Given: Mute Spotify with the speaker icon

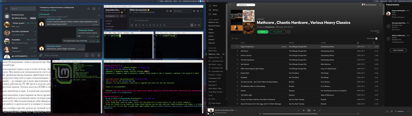Looking at the screenshot, I should point(396,111).
